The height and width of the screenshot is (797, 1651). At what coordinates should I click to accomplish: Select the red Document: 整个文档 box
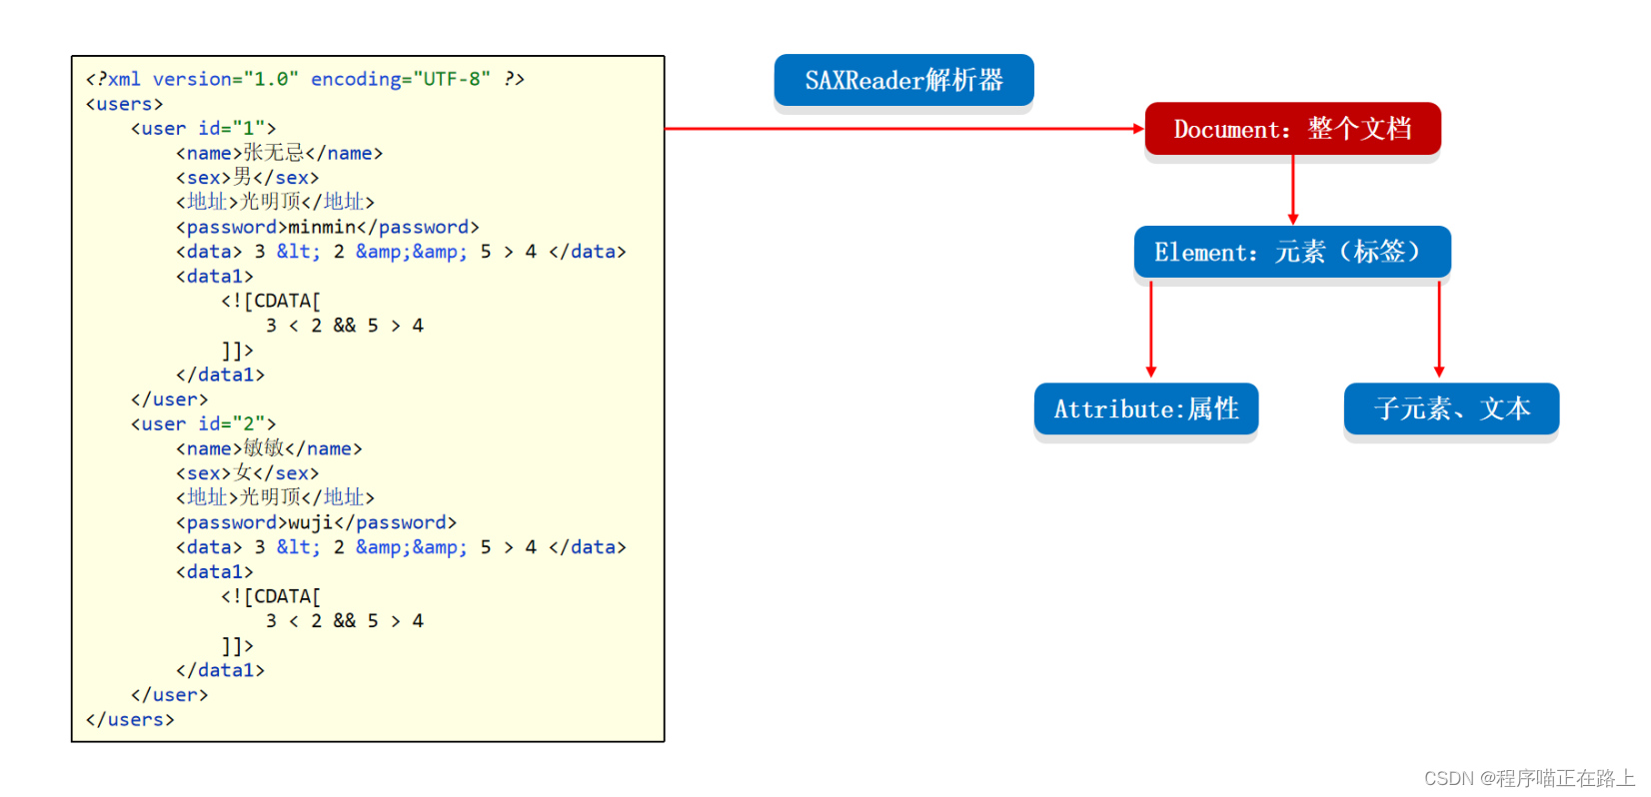pyautogui.click(x=1292, y=129)
